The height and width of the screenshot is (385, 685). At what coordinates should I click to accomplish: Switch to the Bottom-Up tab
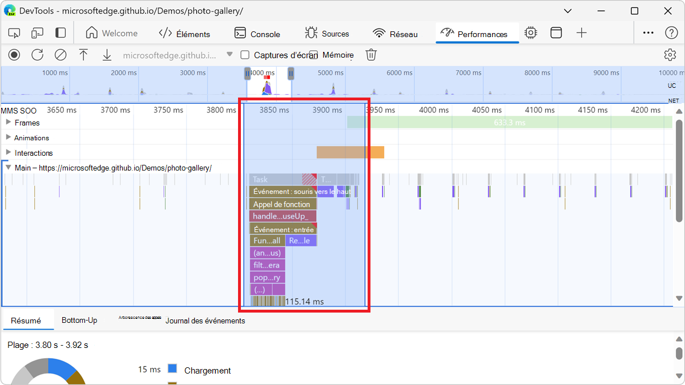click(x=79, y=321)
